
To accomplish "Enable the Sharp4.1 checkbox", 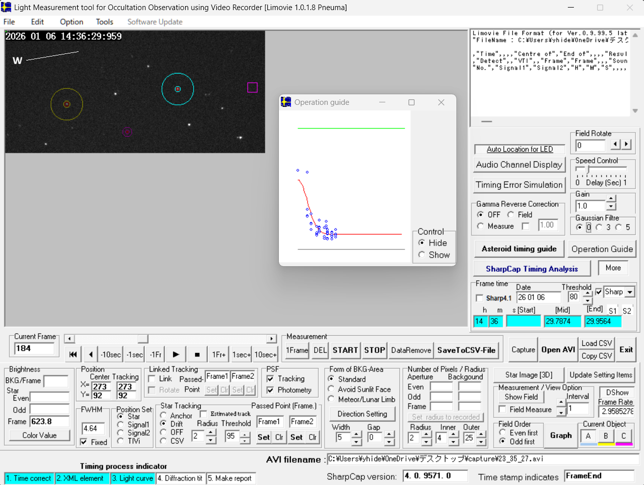I will pos(480,298).
